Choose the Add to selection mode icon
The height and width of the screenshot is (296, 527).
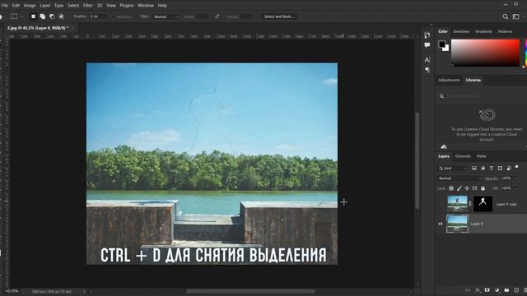(x=43, y=16)
